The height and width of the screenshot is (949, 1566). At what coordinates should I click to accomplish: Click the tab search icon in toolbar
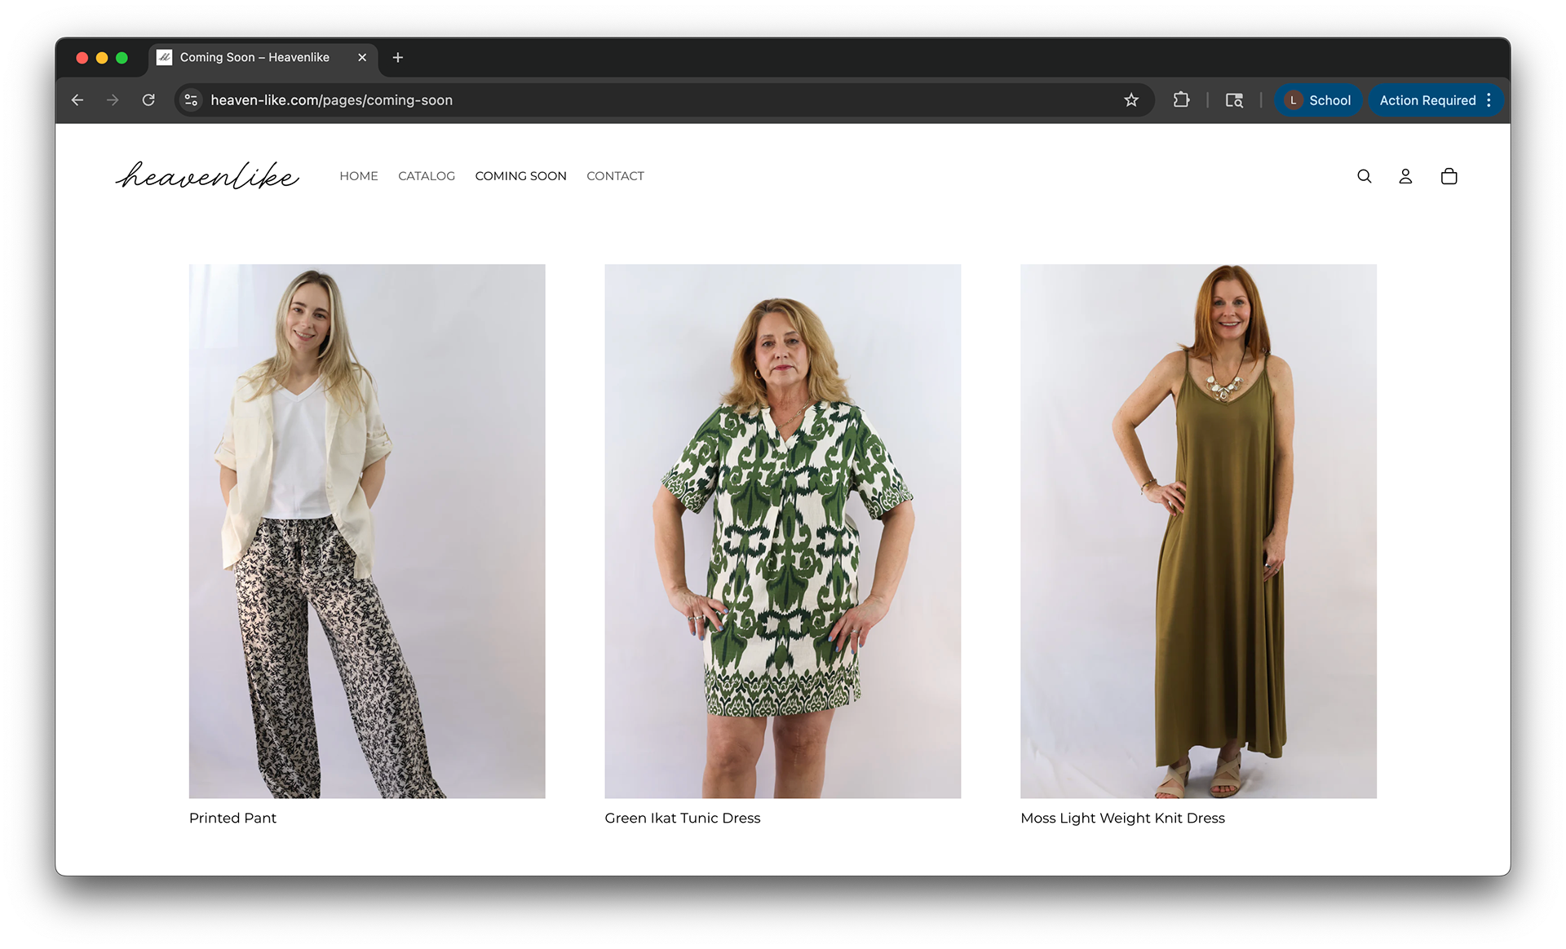coord(1234,100)
